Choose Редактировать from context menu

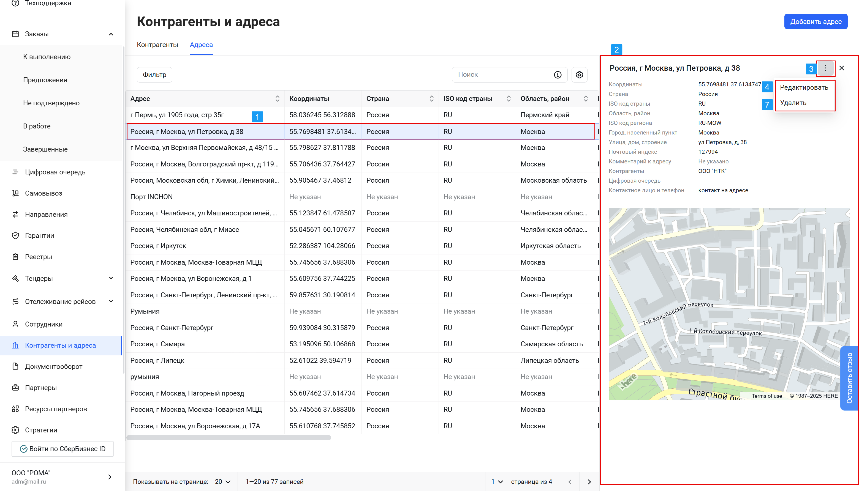(x=804, y=87)
